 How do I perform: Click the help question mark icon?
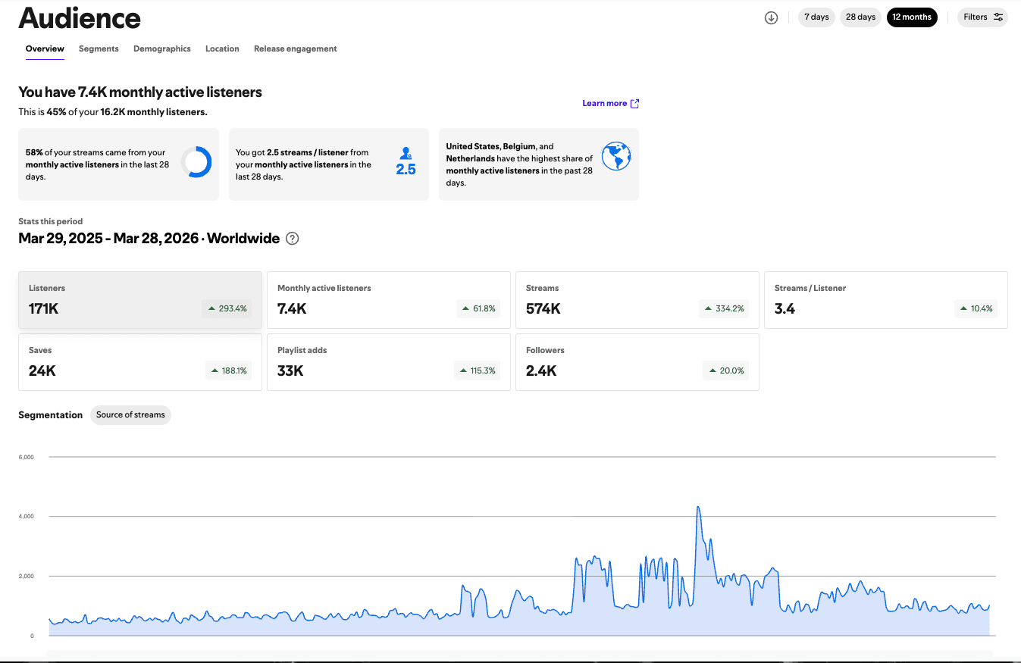pos(293,239)
